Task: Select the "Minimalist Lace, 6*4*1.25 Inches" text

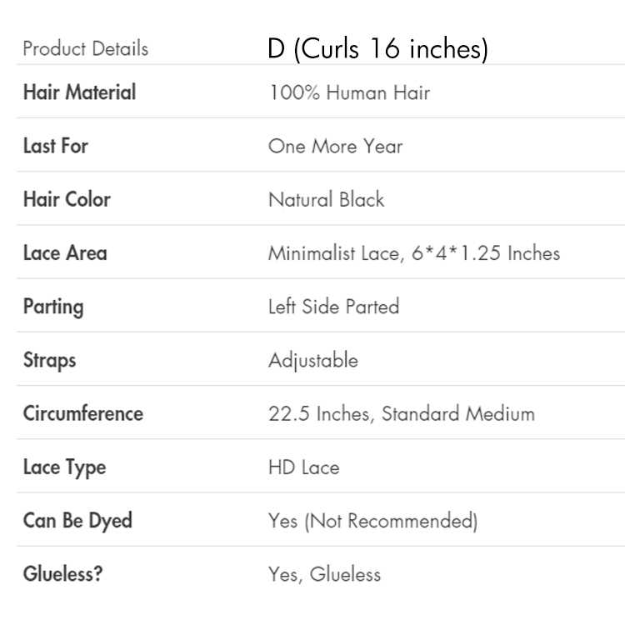Action: (x=413, y=252)
